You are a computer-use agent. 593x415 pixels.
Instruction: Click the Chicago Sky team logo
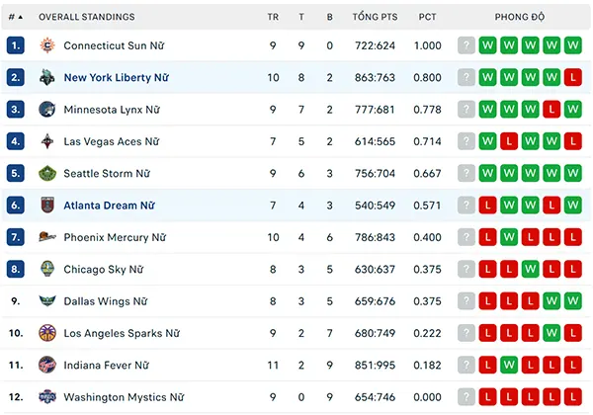pos(47,269)
